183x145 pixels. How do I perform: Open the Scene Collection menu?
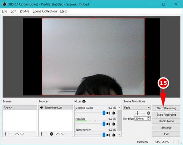tap(45, 11)
